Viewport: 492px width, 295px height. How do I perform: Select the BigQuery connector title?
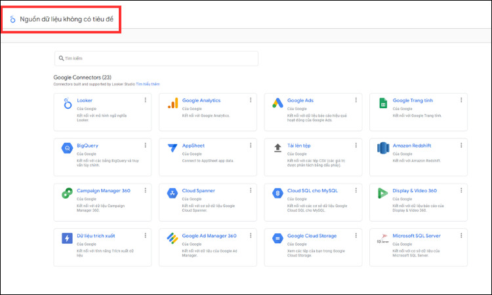pyautogui.click(x=87, y=146)
